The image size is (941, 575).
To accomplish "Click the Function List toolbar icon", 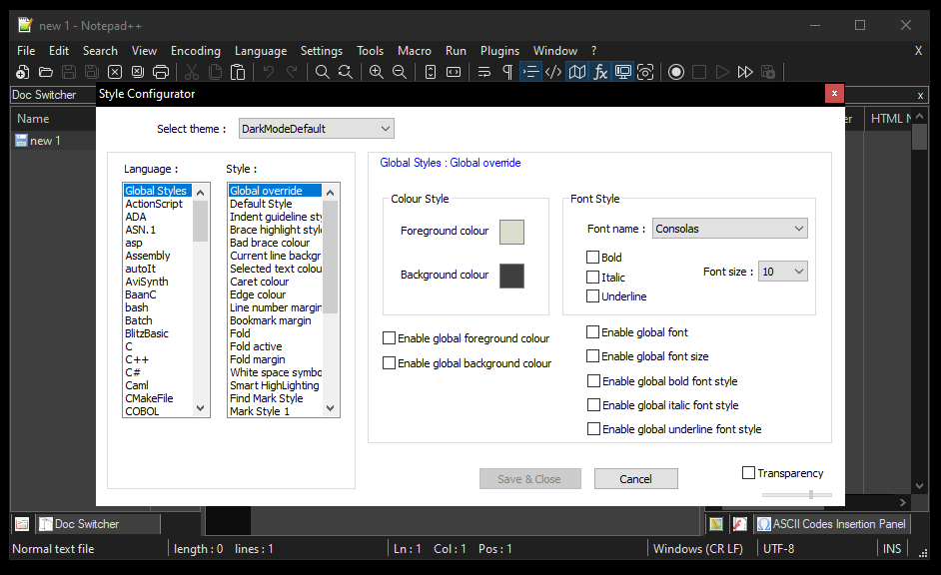I will click(x=600, y=71).
